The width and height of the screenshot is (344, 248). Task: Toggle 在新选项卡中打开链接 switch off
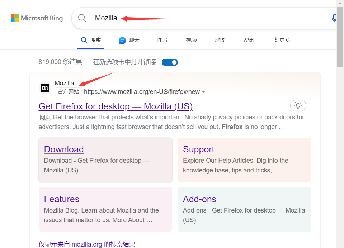[170, 62]
